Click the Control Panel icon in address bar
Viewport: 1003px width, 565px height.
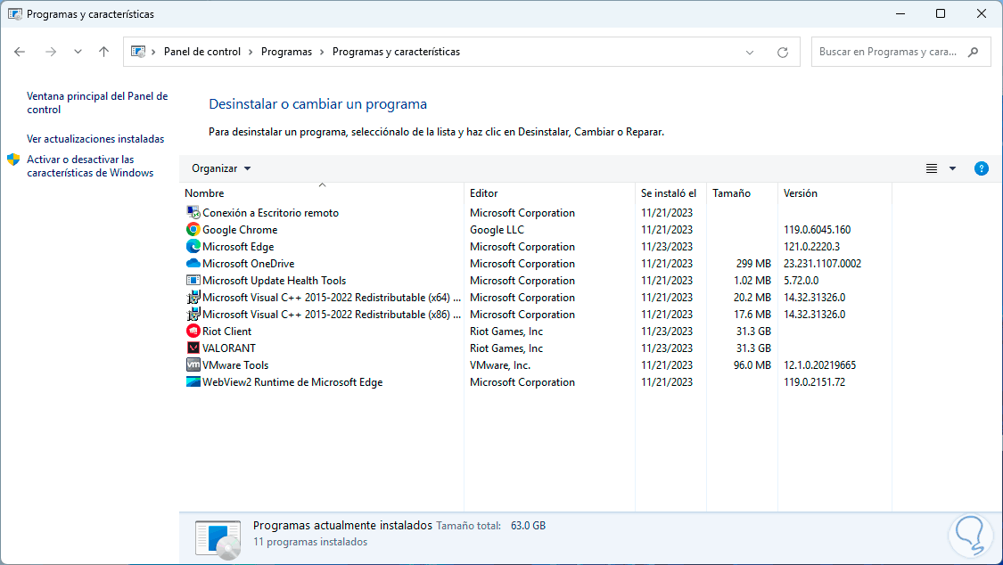[x=138, y=52]
